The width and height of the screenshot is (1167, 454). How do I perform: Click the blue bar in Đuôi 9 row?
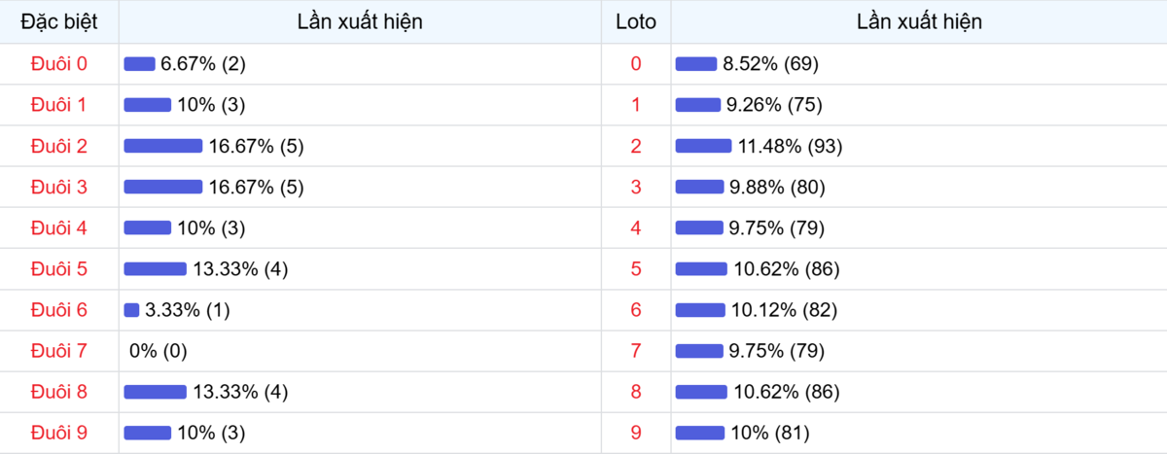pyautogui.click(x=147, y=433)
